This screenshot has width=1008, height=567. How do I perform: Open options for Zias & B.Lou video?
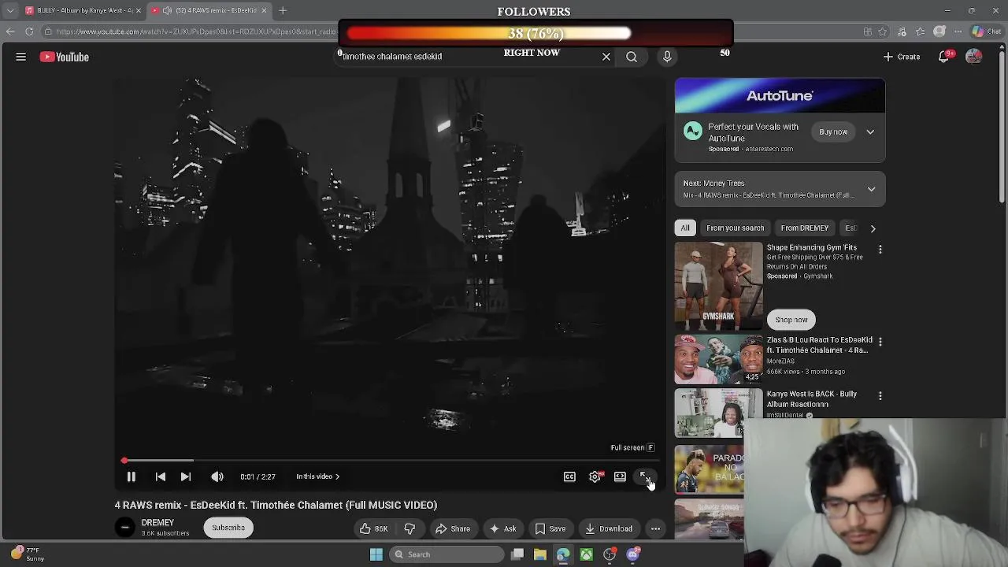tap(880, 342)
